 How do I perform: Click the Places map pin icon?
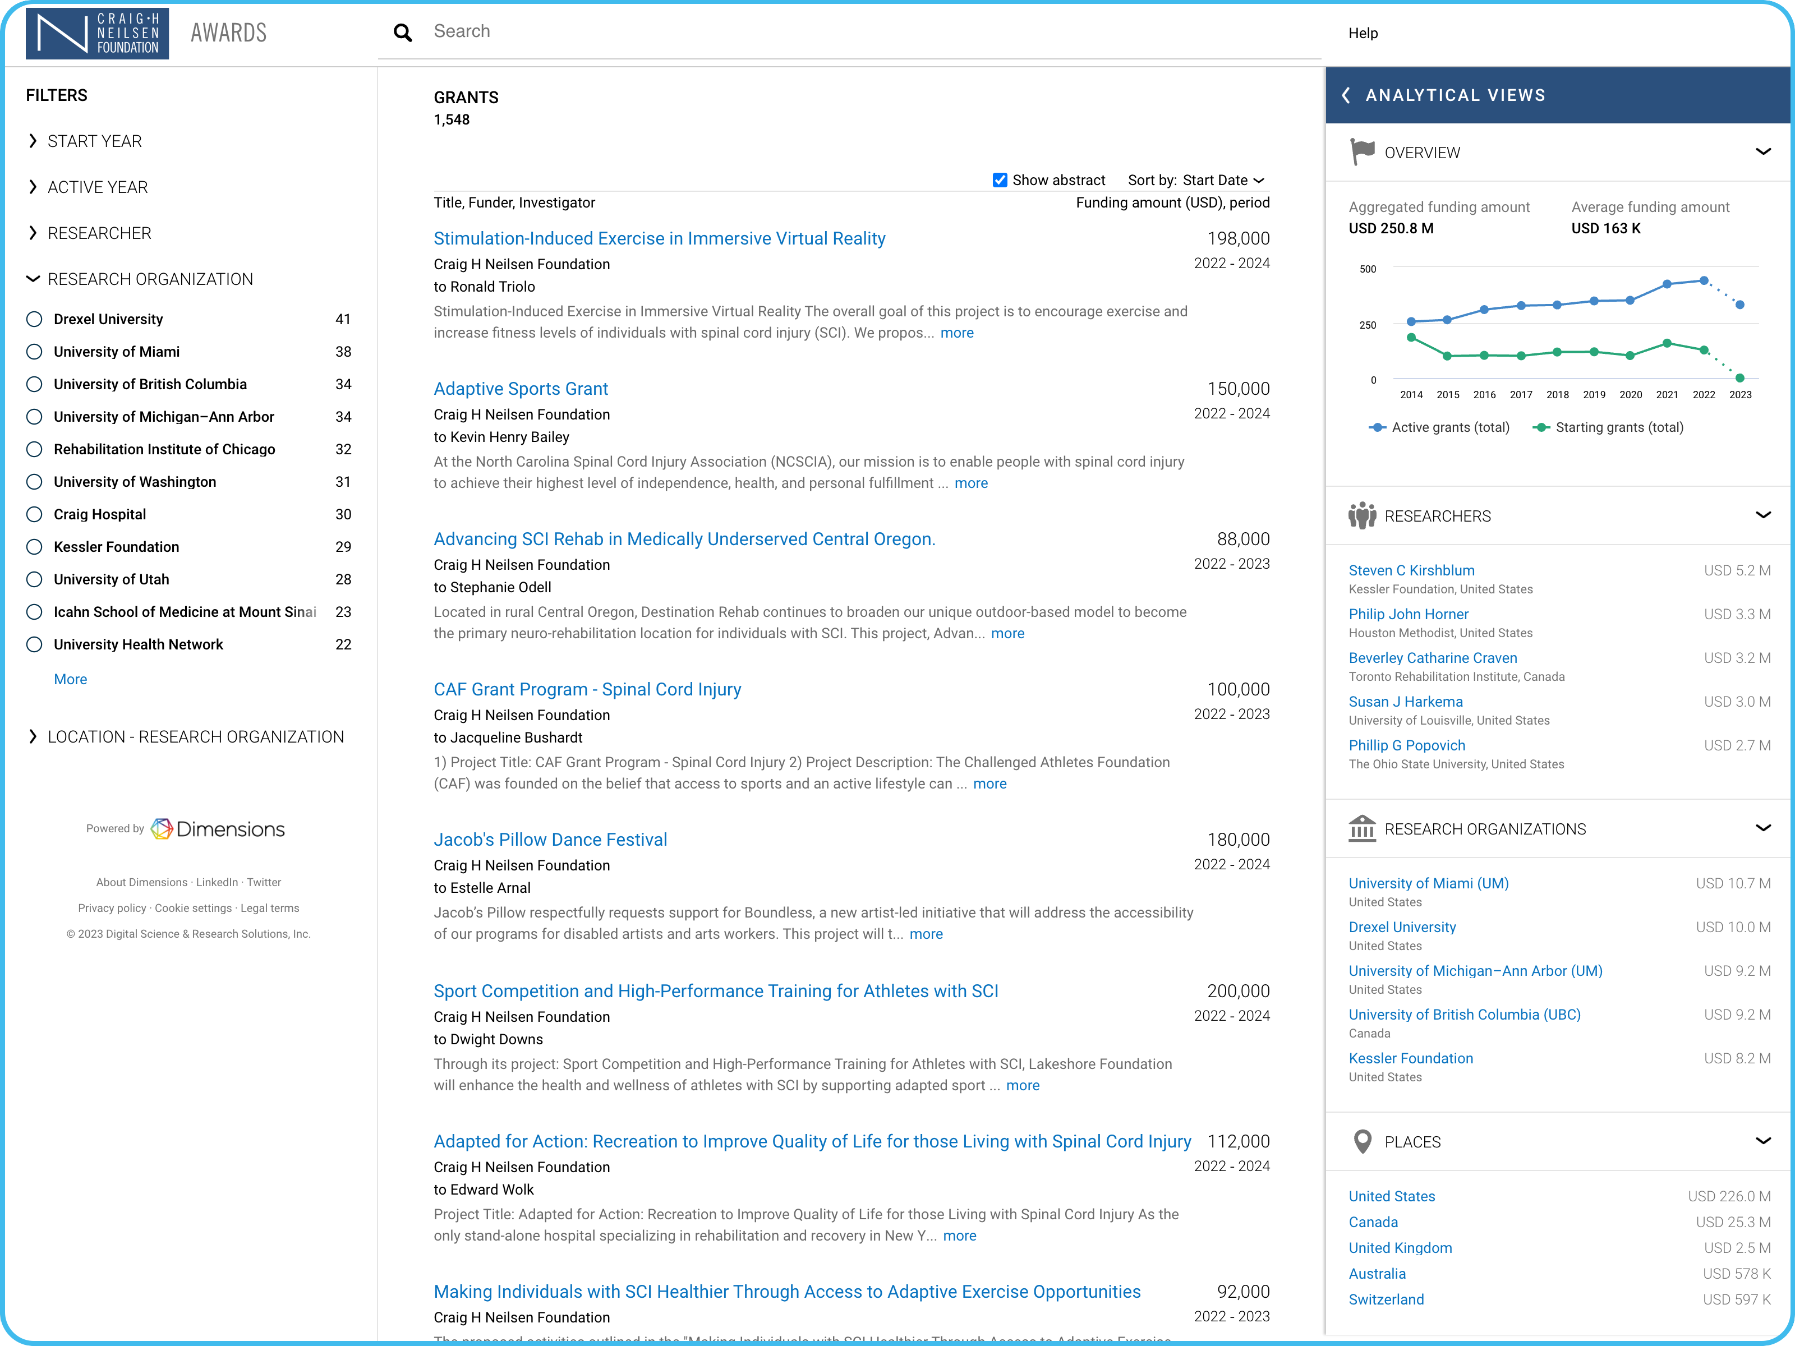[1363, 1141]
